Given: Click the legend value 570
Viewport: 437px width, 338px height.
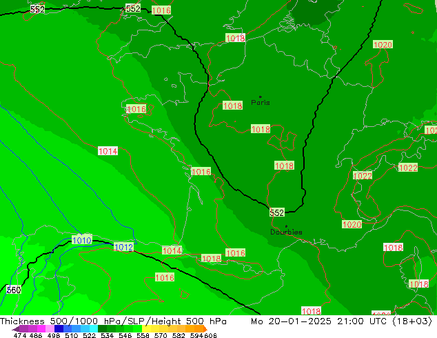Looking at the screenshot, I should tap(161, 335).
